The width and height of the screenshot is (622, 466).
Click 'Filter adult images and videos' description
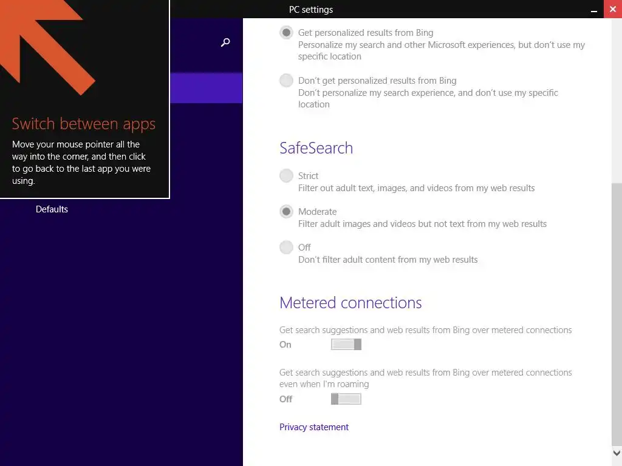pos(423,225)
